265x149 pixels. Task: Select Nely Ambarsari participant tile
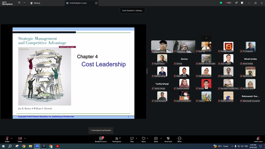coord(206,72)
